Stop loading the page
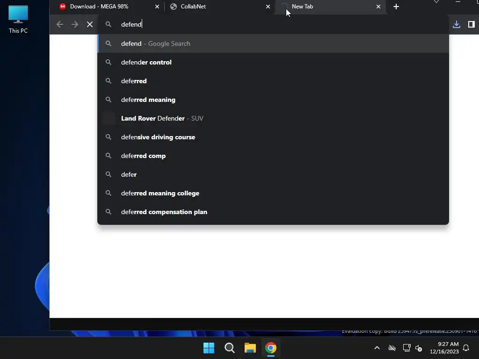The width and height of the screenshot is (479, 359). [90, 24]
